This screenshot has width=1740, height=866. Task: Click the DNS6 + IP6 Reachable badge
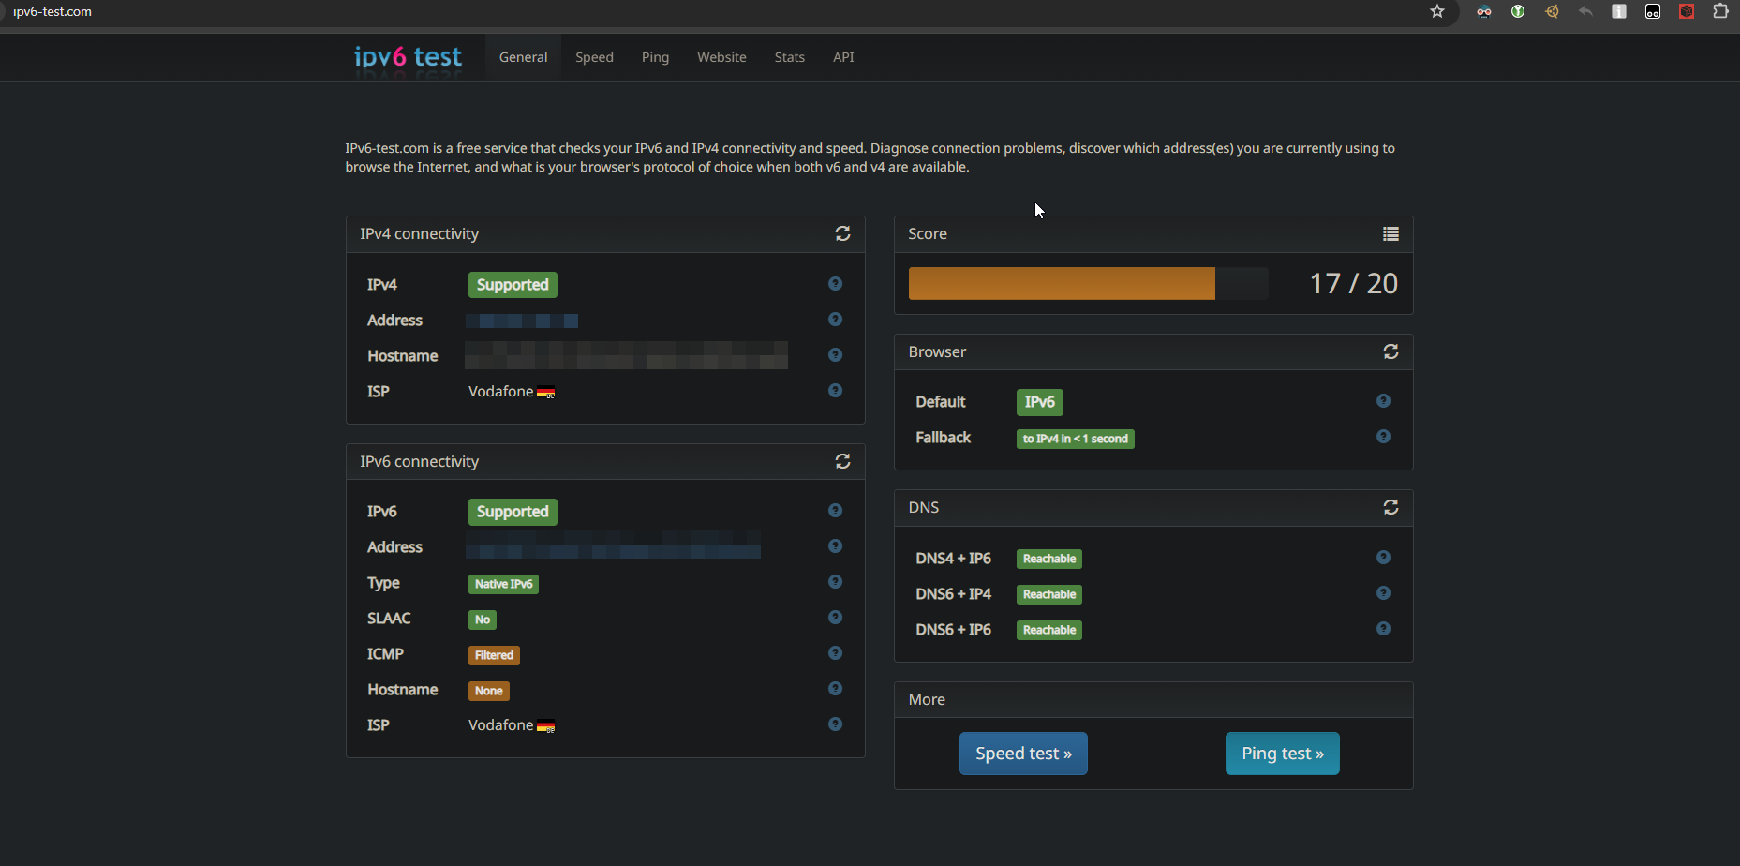tap(1048, 630)
